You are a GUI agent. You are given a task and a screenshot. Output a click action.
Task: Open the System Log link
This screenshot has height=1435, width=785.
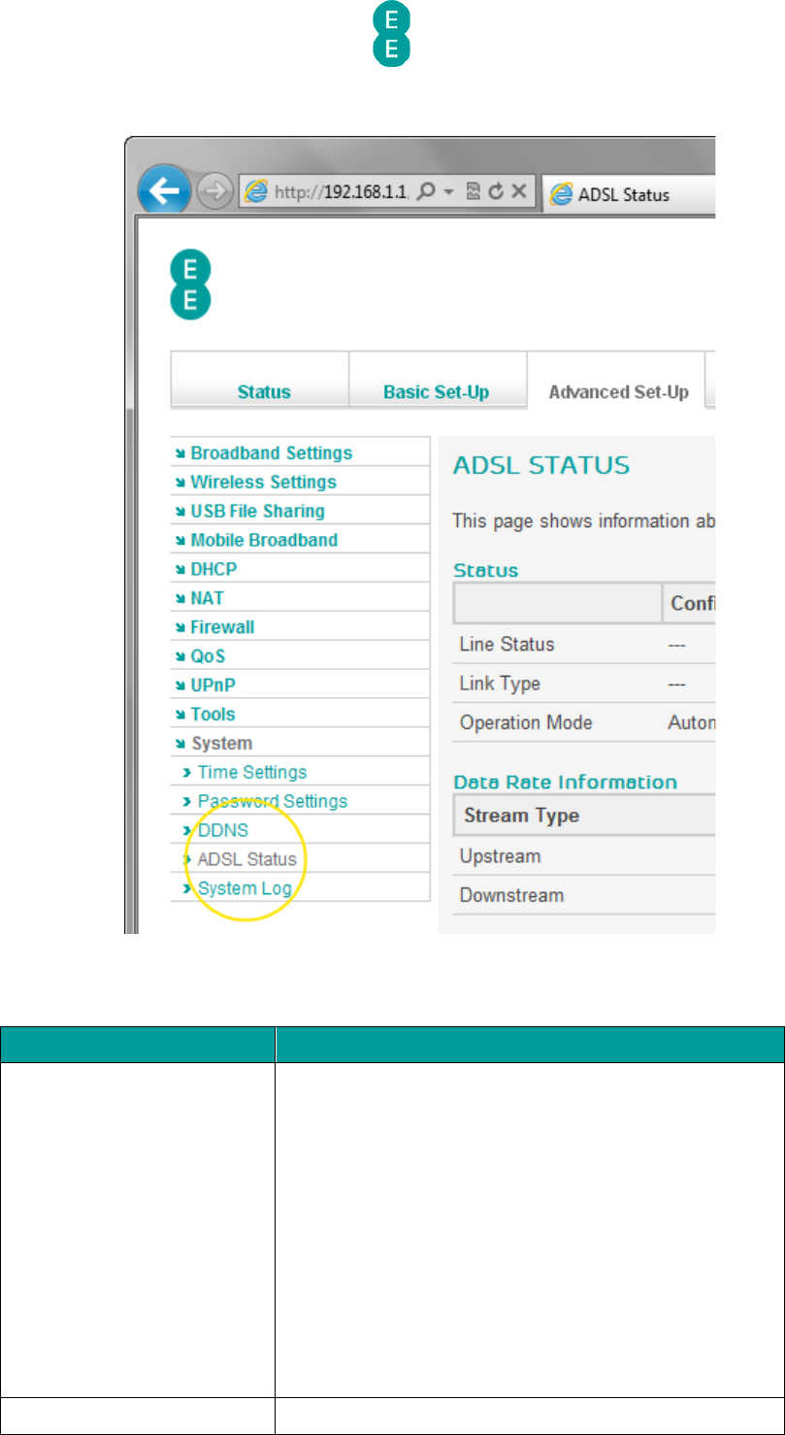pyautogui.click(x=245, y=887)
